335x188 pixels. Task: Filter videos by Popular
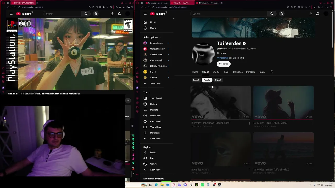[207, 80]
